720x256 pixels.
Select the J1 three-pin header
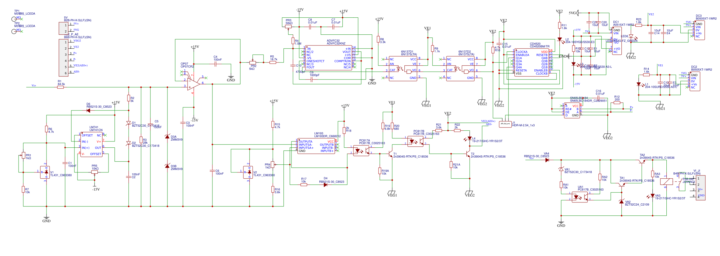505,124
